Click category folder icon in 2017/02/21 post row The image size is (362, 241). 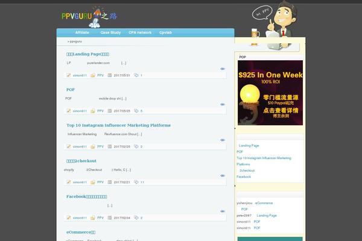(x=93, y=182)
